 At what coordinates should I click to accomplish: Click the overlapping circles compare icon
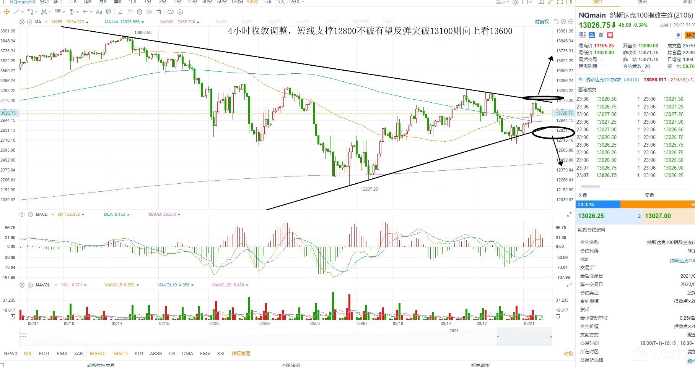[x=171, y=12]
